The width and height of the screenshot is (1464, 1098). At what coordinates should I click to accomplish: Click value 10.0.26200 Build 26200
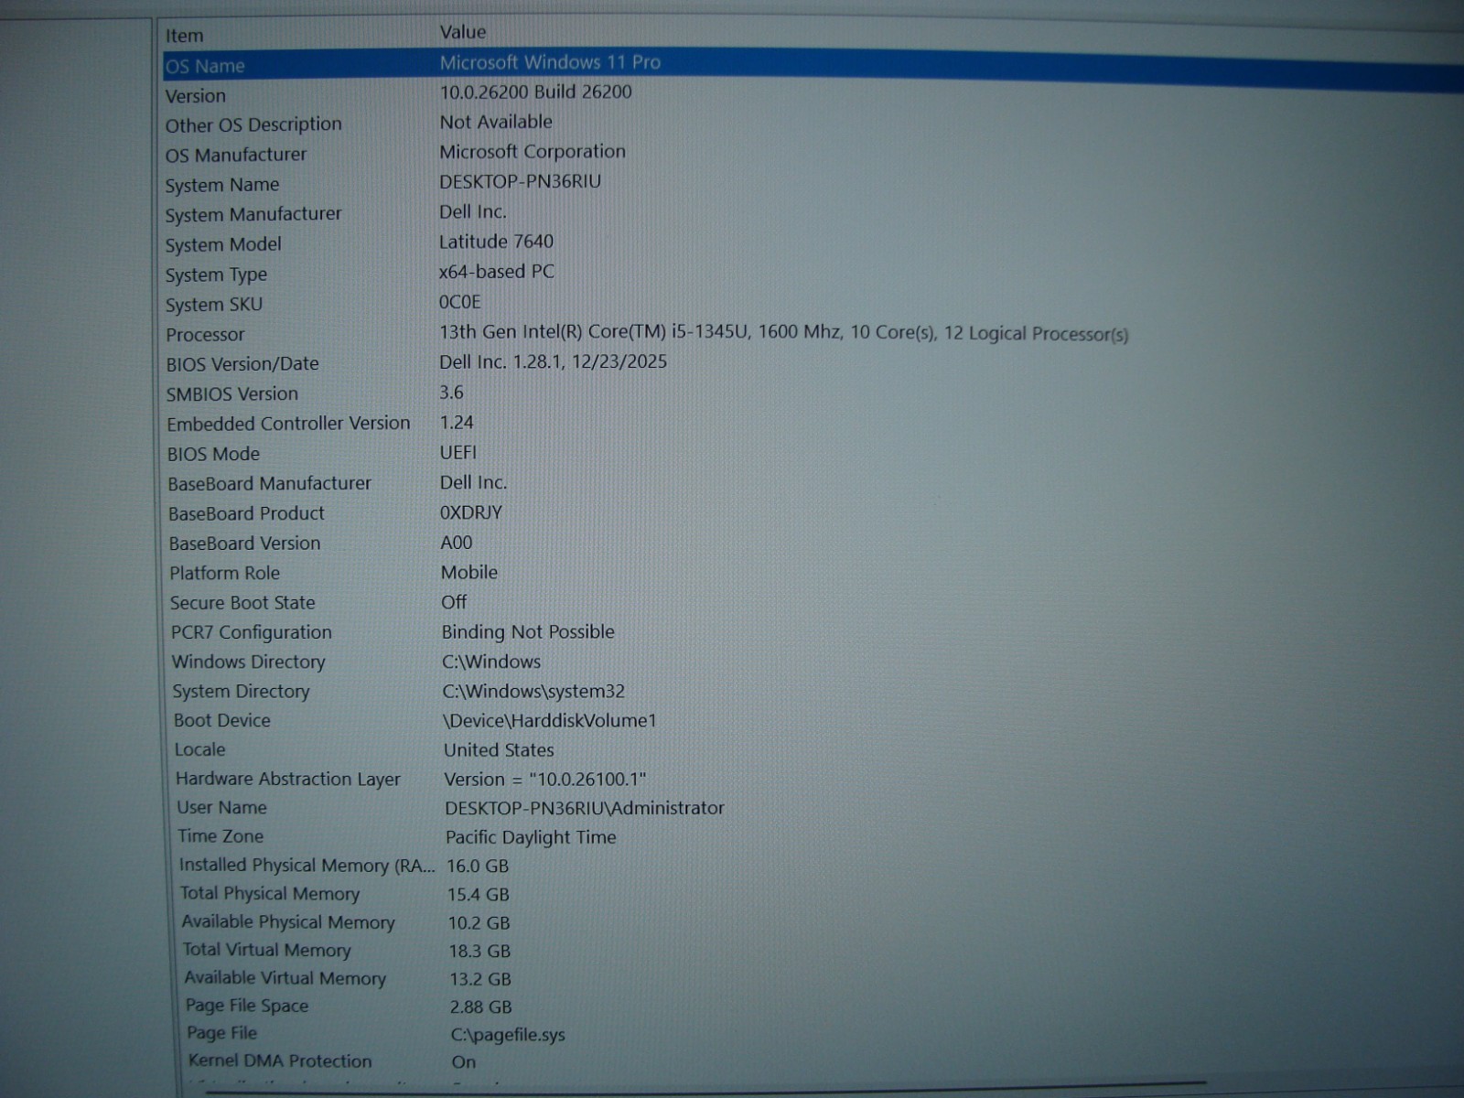535,91
